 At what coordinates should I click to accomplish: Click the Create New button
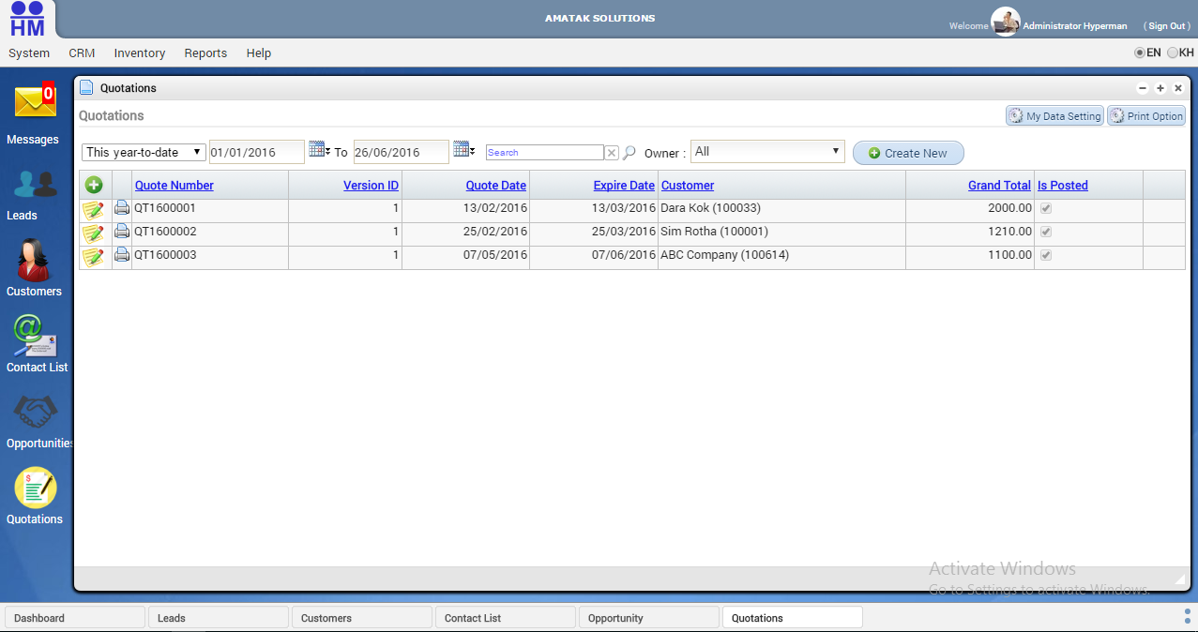point(908,153)
